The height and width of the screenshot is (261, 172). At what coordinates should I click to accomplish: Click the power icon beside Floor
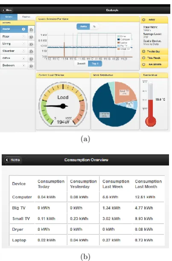pos(31,37)
